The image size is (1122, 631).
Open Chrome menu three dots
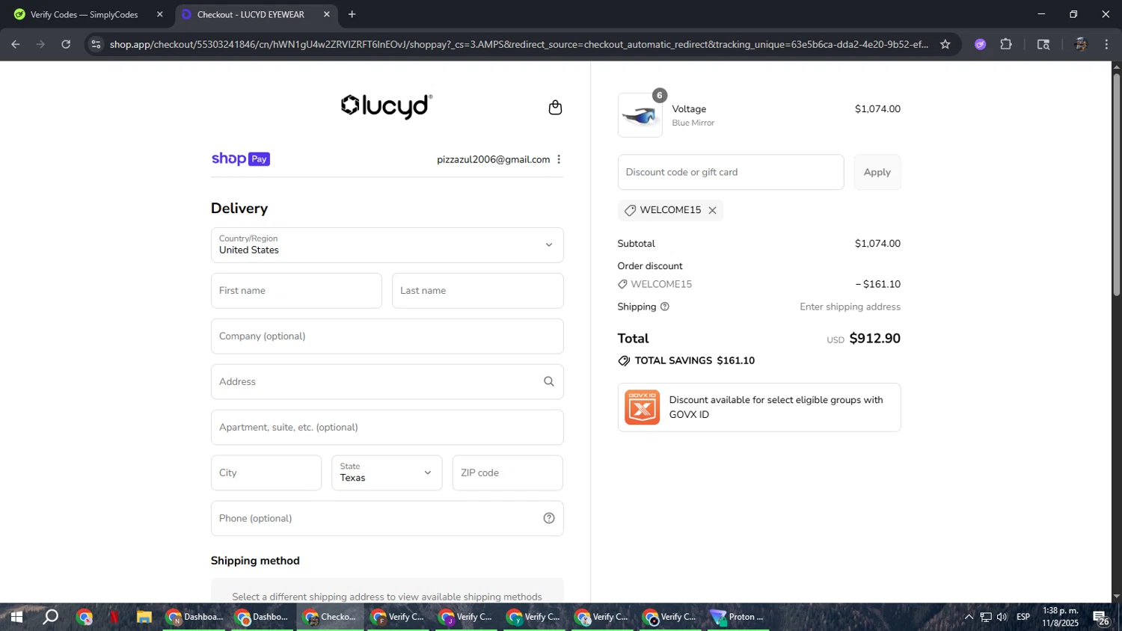pyautogui.click(x=1106, y=44)
